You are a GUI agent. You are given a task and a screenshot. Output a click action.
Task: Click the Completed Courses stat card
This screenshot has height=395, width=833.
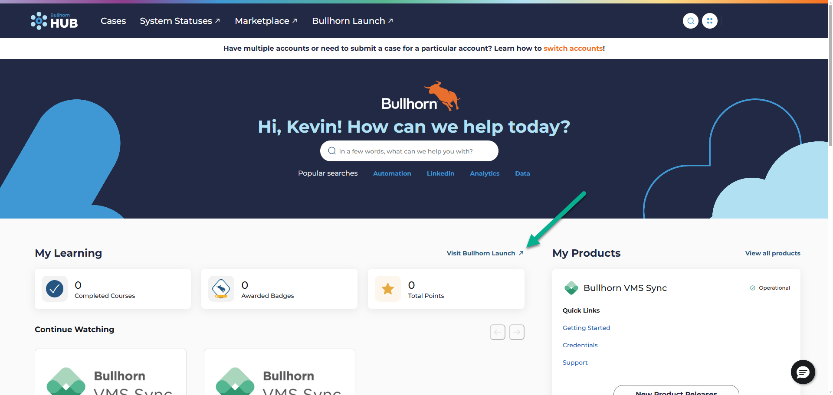113,289
